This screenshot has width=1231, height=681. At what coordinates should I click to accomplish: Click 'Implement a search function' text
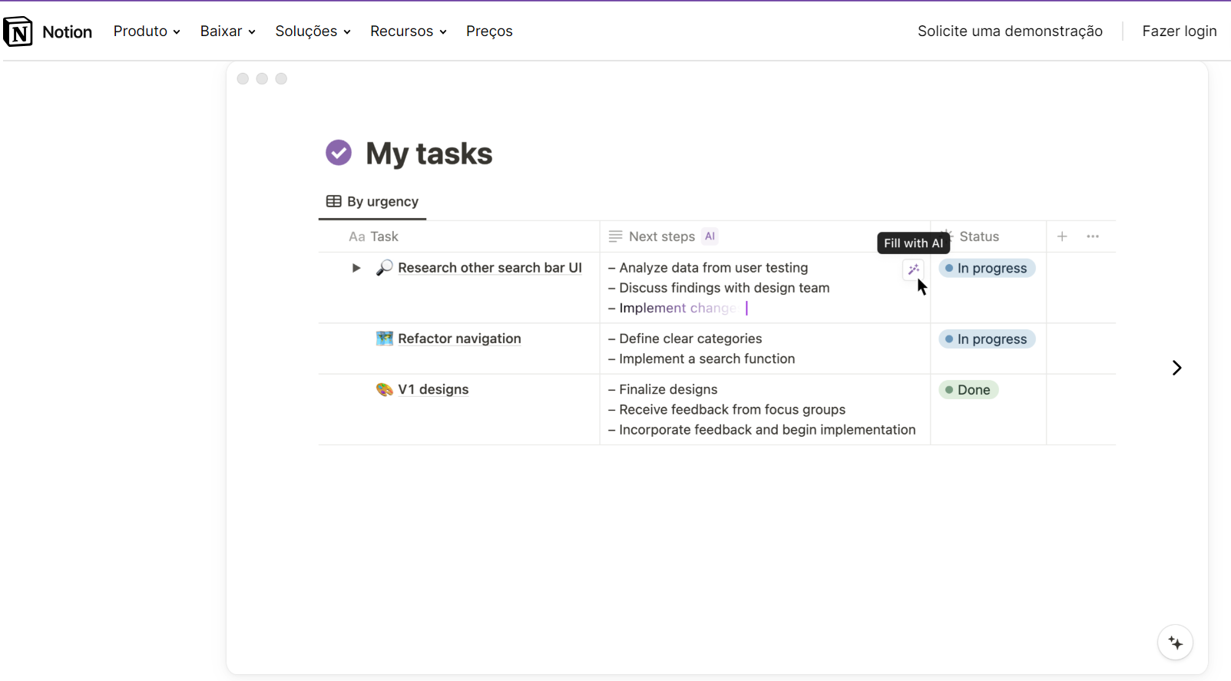click(x=707, y=359)
